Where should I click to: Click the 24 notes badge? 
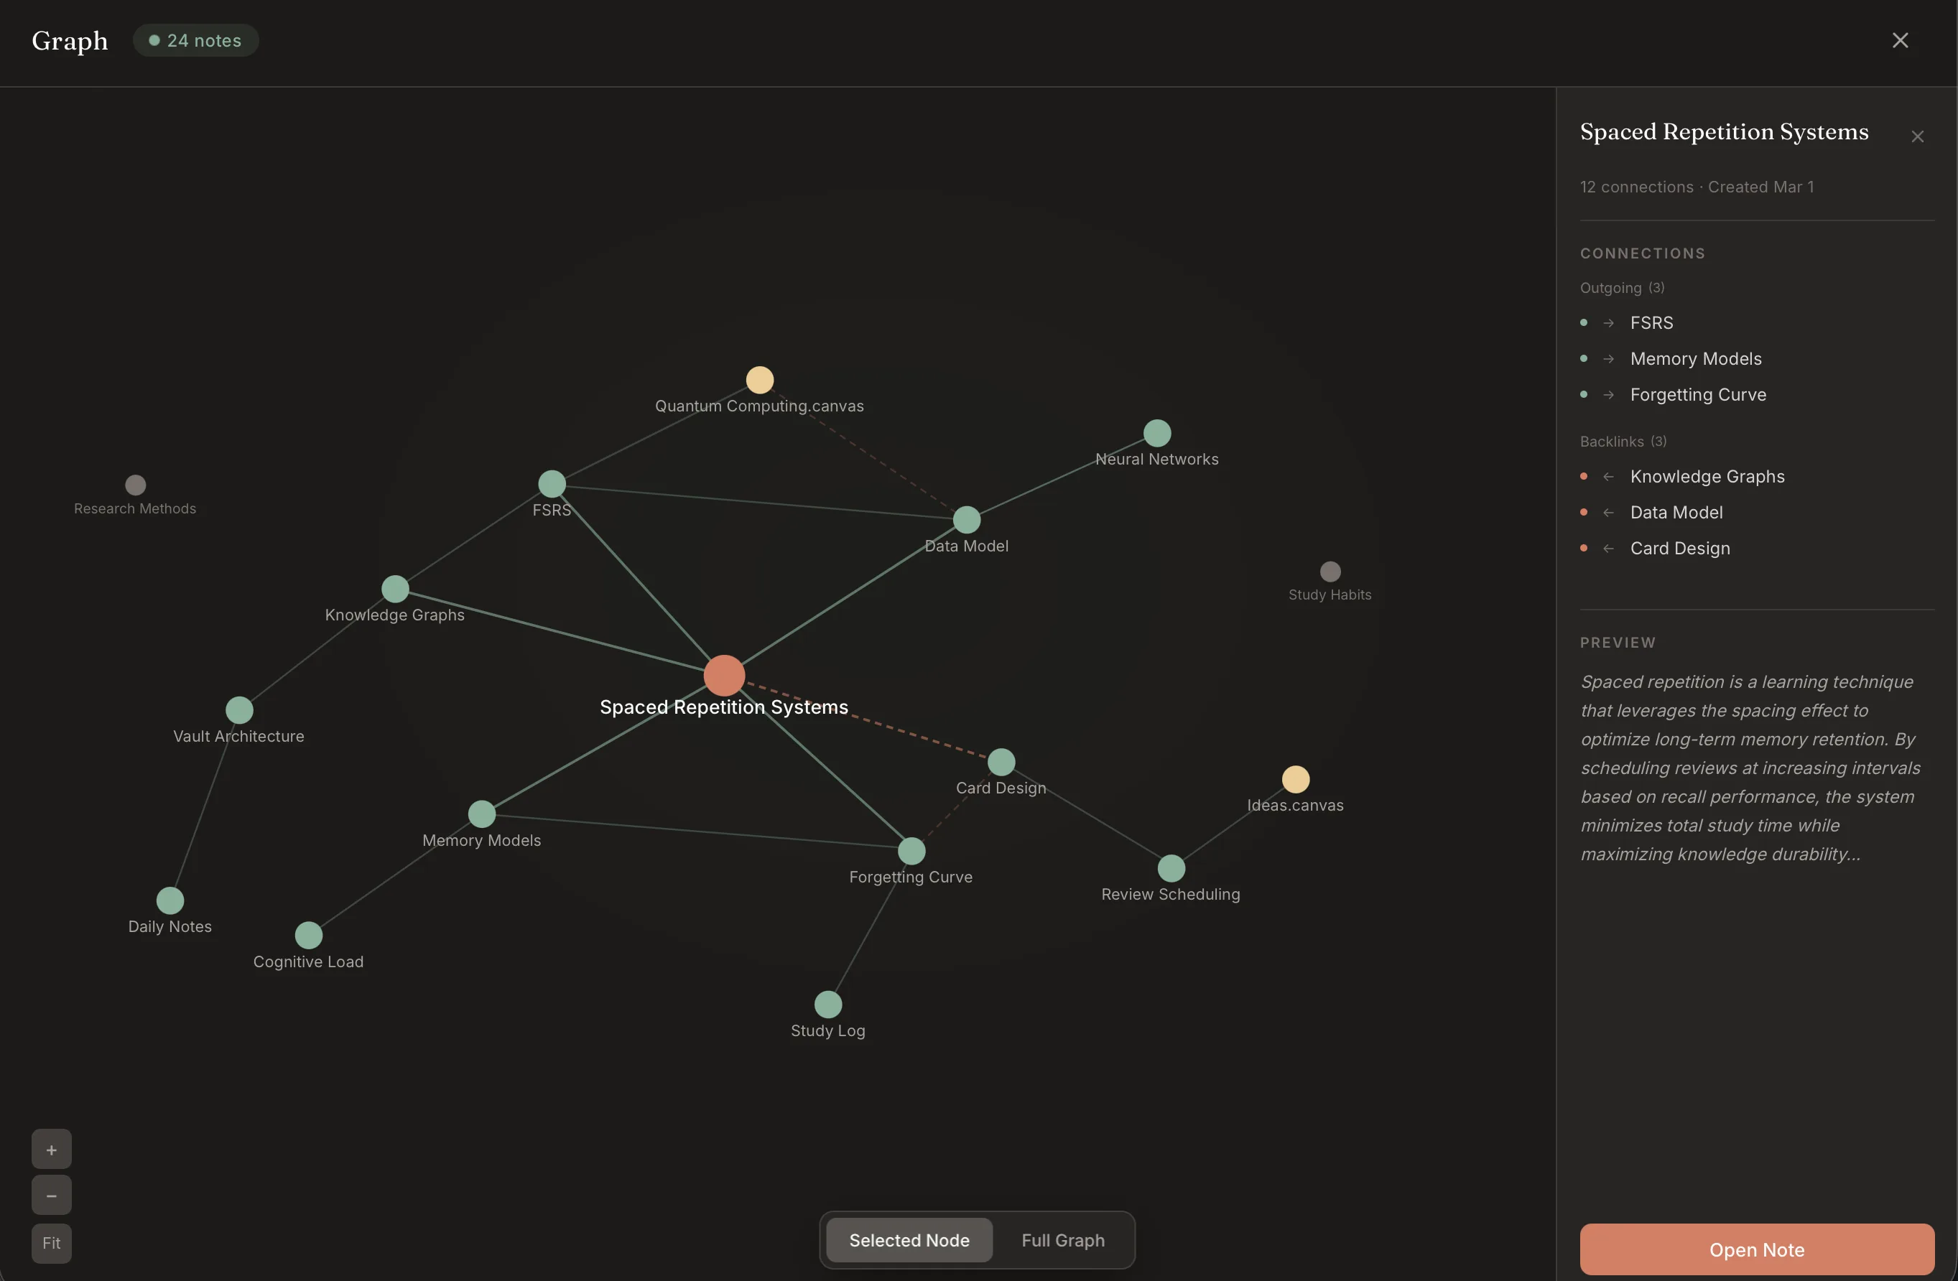point(195,39)
